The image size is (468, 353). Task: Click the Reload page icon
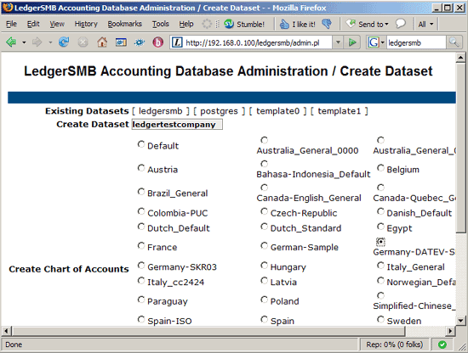pyautogui.click(x=64, y=42)
